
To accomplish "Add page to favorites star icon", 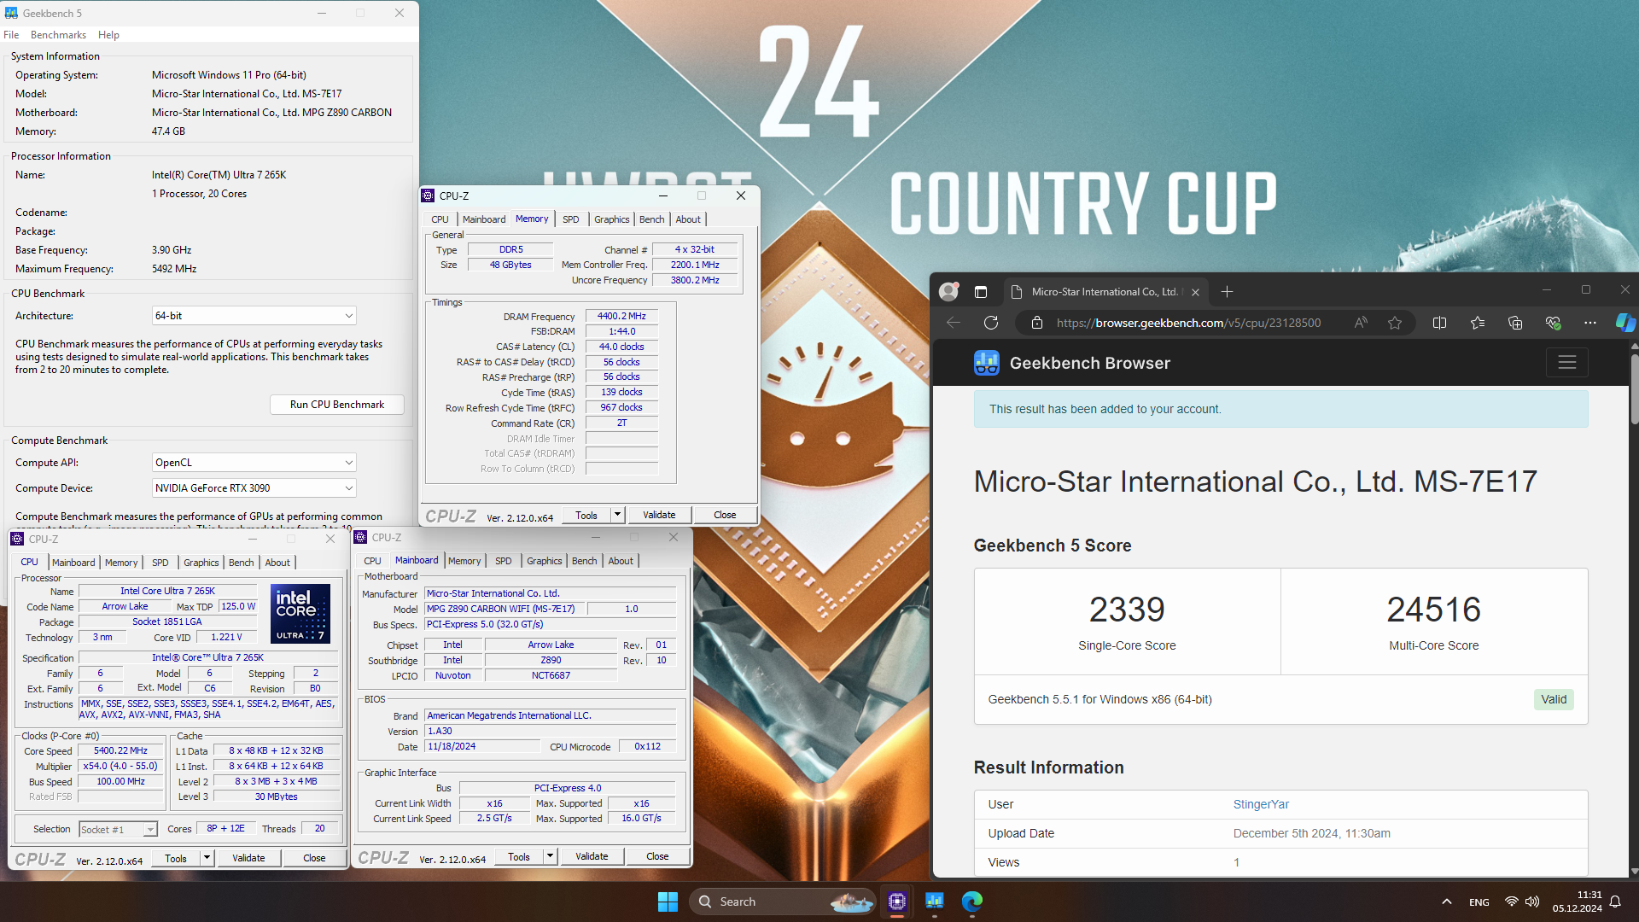I will point(1395,323).
